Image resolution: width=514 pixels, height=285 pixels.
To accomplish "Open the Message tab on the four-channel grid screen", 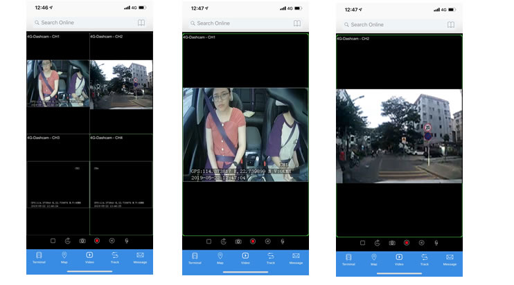I will 140,257.
